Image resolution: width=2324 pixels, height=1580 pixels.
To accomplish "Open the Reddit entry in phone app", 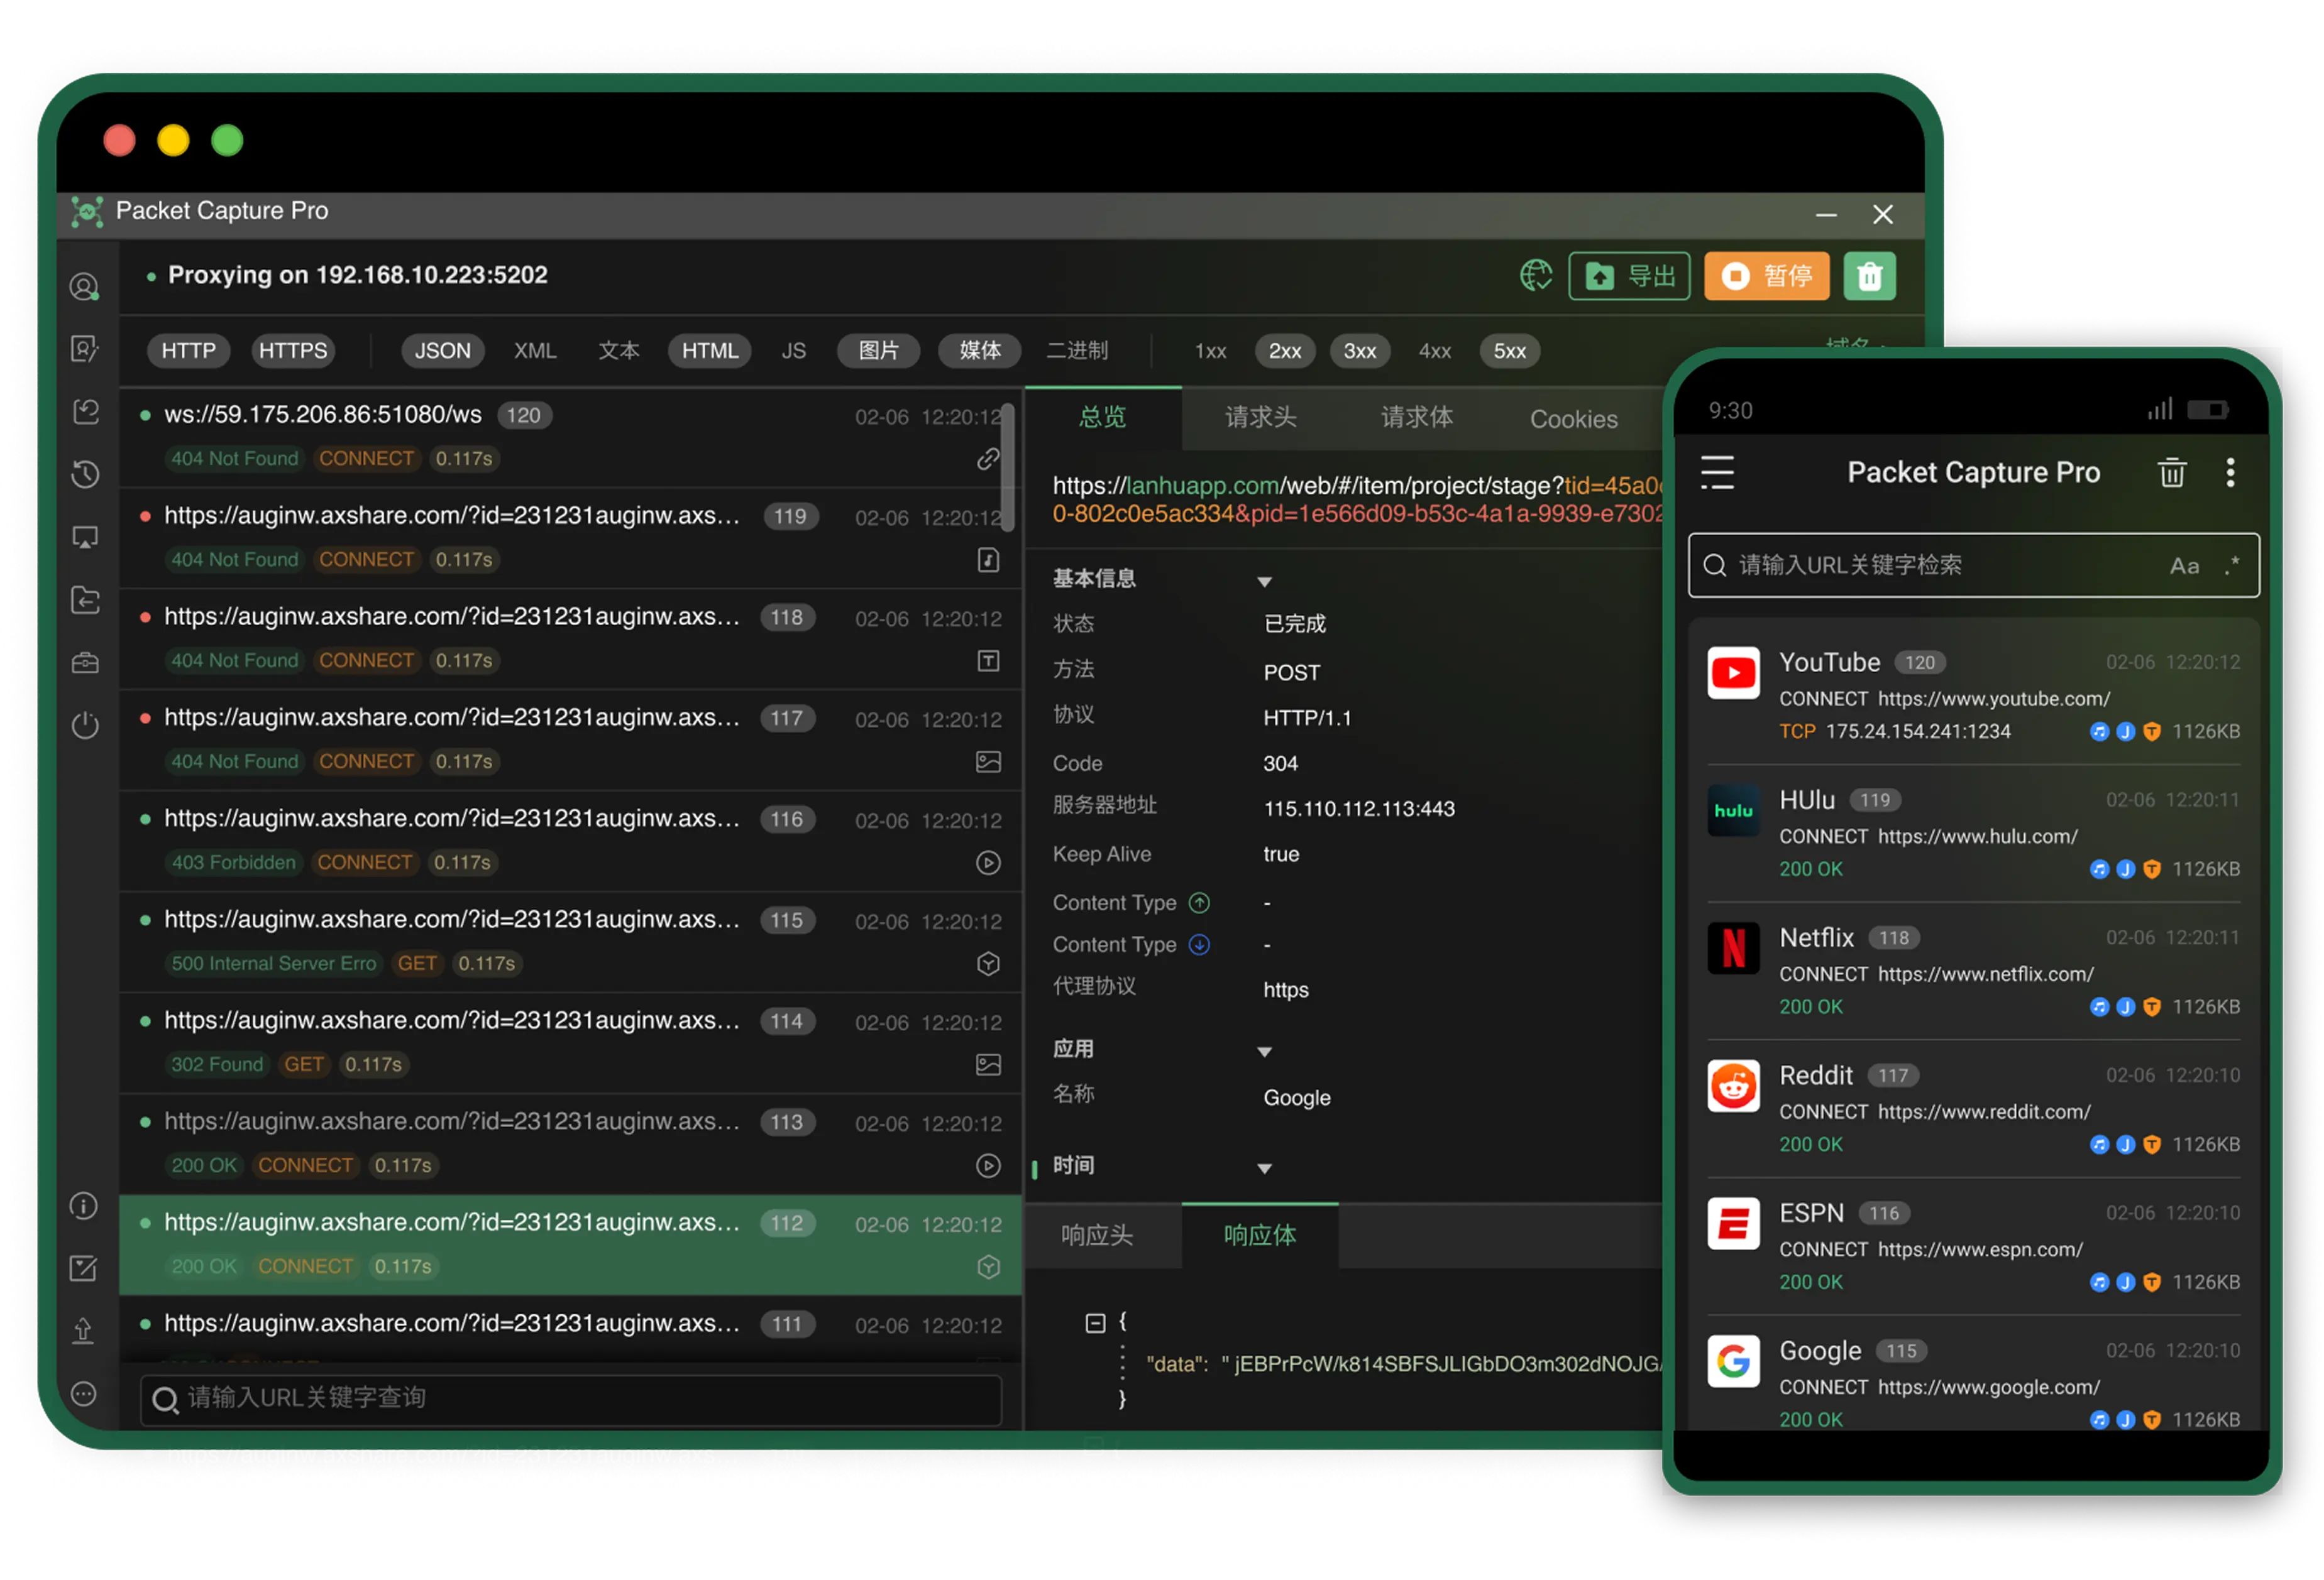I will click(x=1973, y=1109).
